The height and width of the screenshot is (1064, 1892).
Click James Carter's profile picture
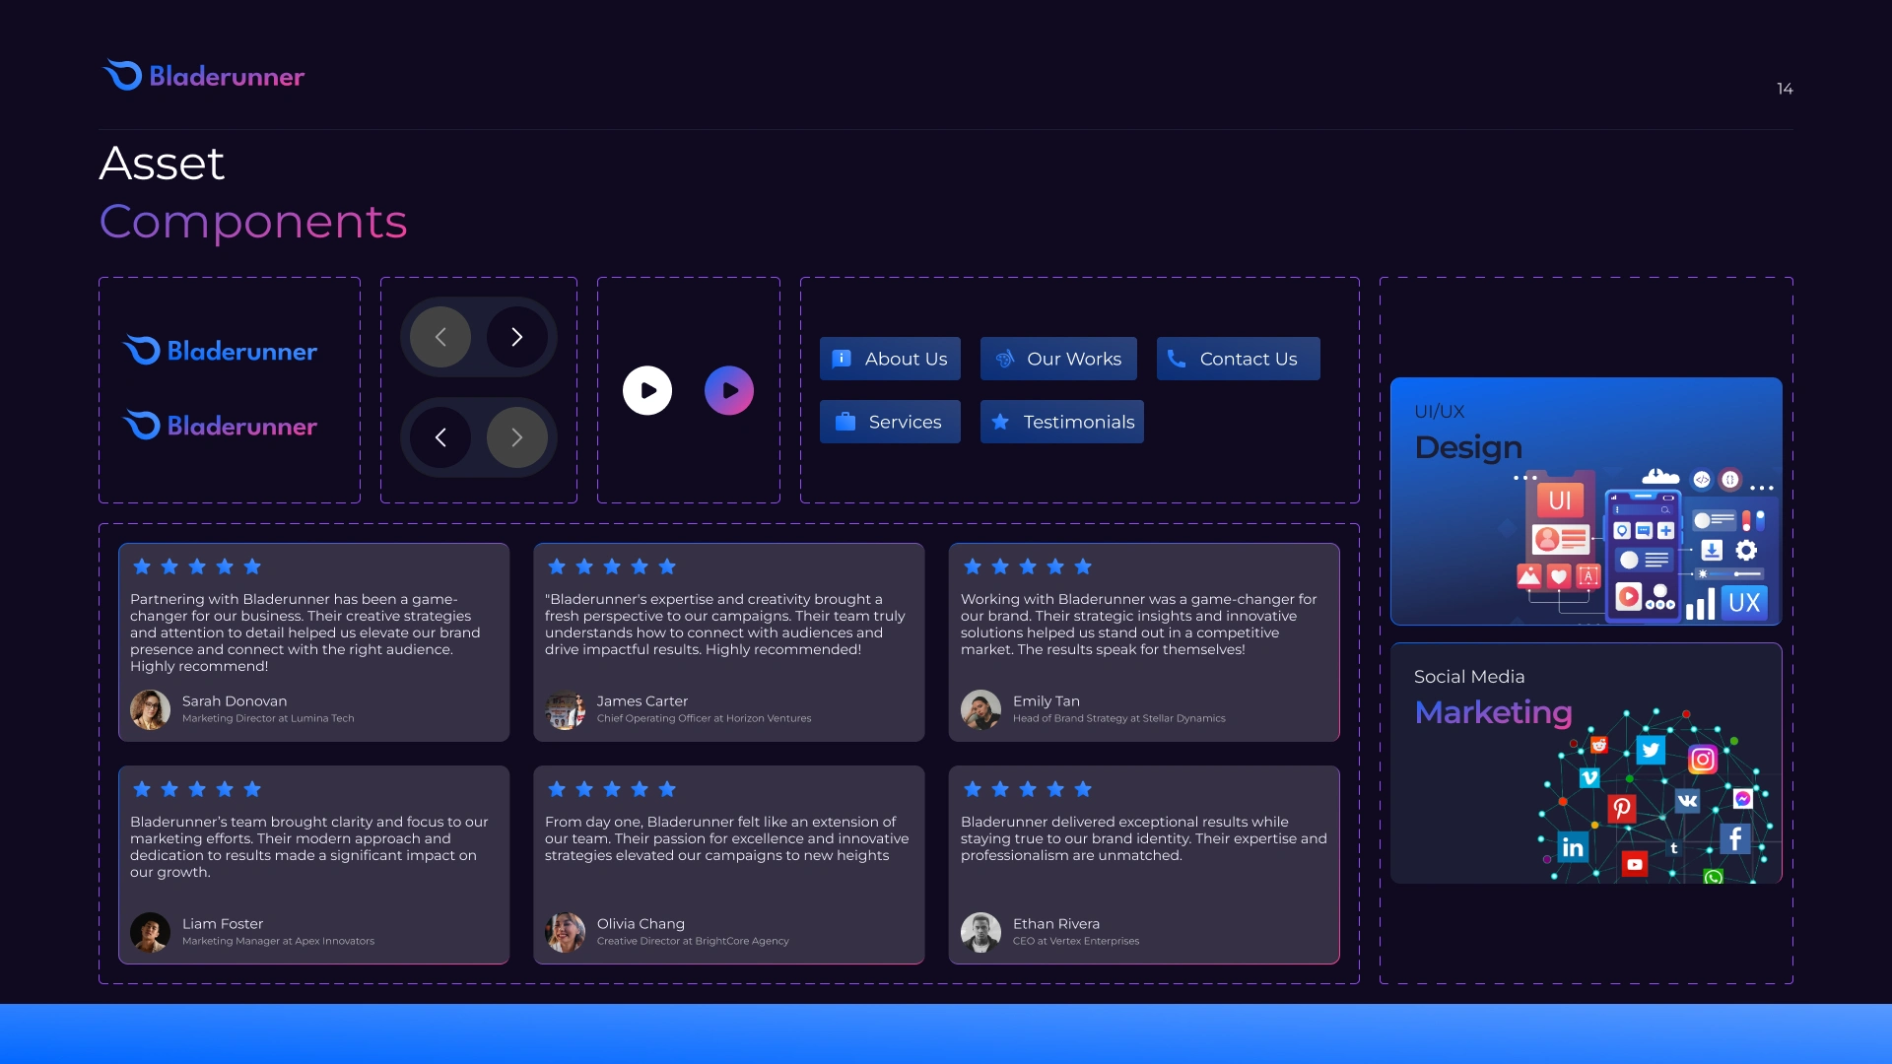(x=566, y=709)
